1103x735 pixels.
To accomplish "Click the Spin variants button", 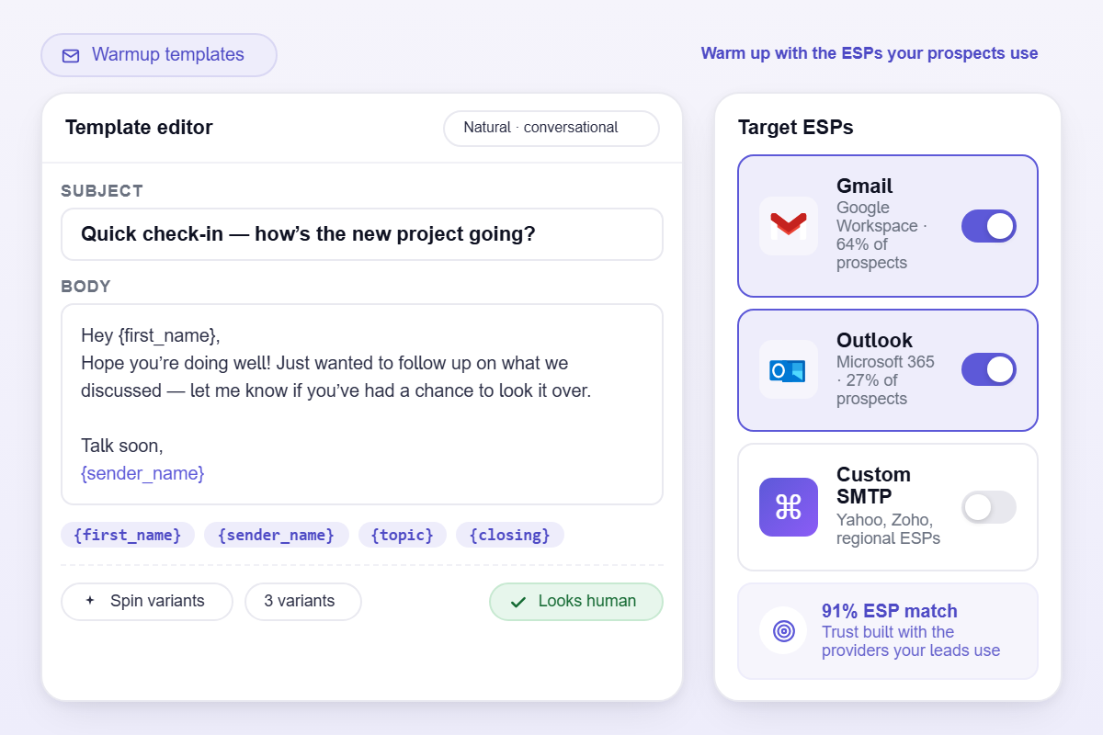I will click(147, 602).
